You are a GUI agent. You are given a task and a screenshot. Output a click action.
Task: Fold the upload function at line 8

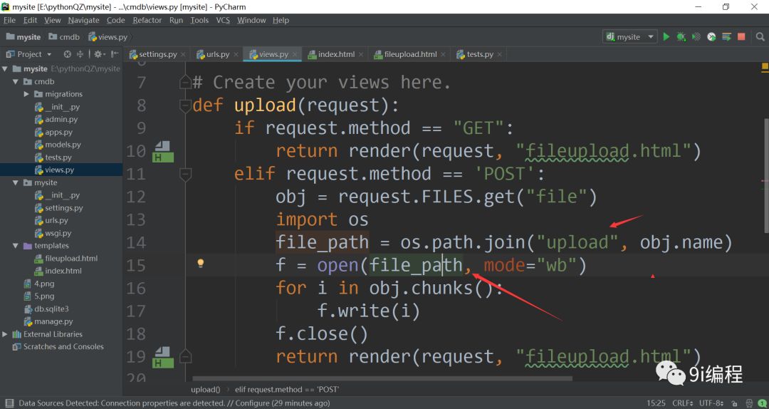[x=185, y=105]
